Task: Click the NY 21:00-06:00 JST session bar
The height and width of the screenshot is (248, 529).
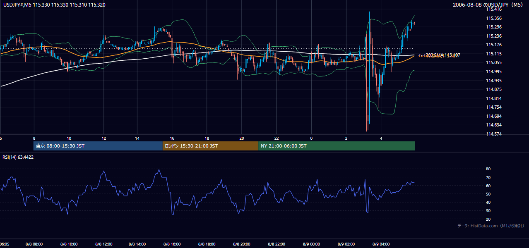Action: (x=337, y=146)
